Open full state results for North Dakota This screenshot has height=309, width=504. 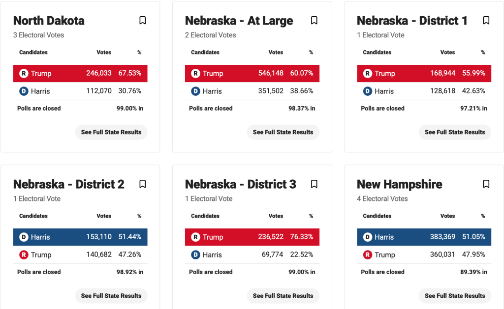111,132
